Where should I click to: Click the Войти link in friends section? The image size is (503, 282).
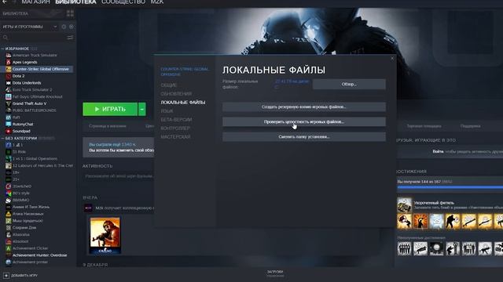(438, 151)
